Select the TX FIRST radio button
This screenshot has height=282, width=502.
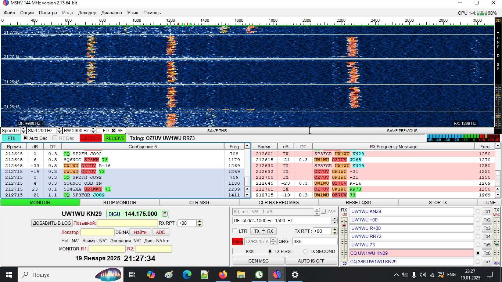pos(270,252)
